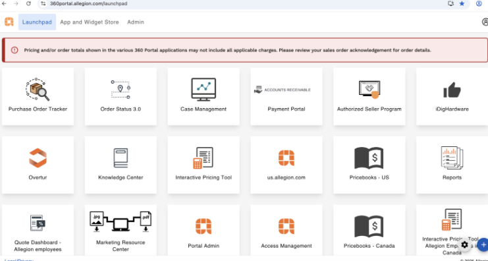488x261 pixels.
Task: Click the Order Status 3.0 label
Action: click(121, 109)
